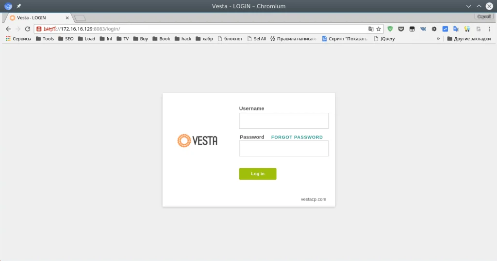
Task: Focus the Username input field
Action: point(283,121)
